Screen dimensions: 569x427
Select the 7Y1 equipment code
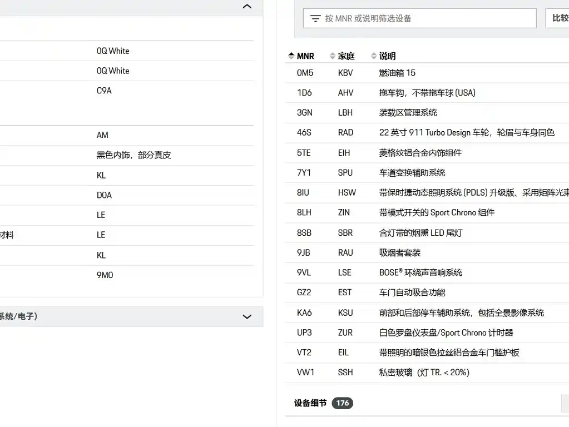pyautogui.click(x=304, y=173)
